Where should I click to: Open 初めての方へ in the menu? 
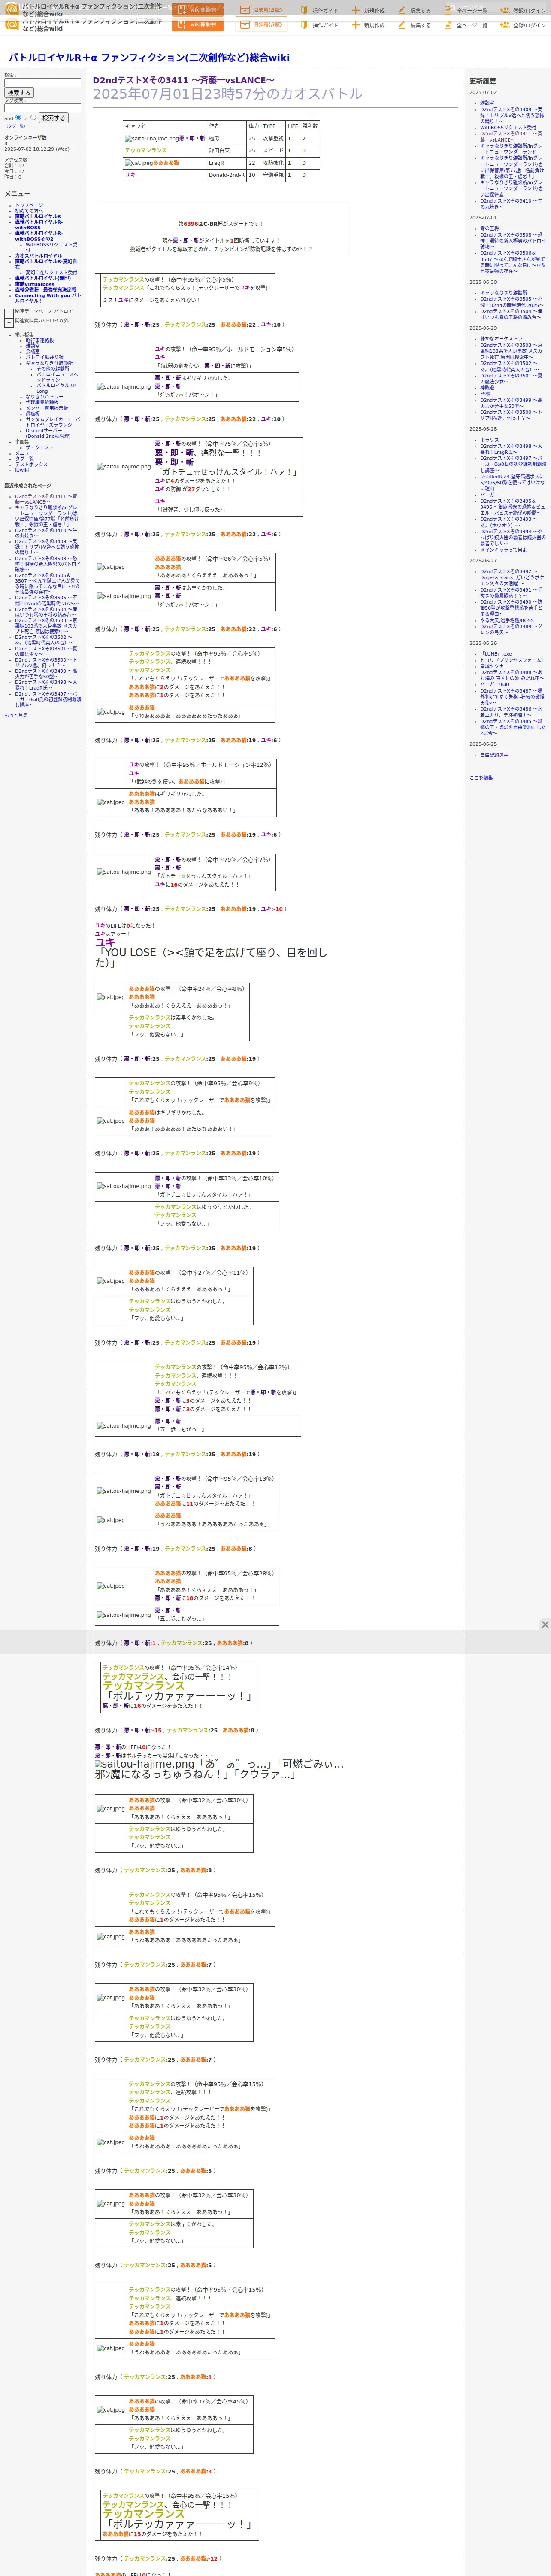tap(29, 211)
